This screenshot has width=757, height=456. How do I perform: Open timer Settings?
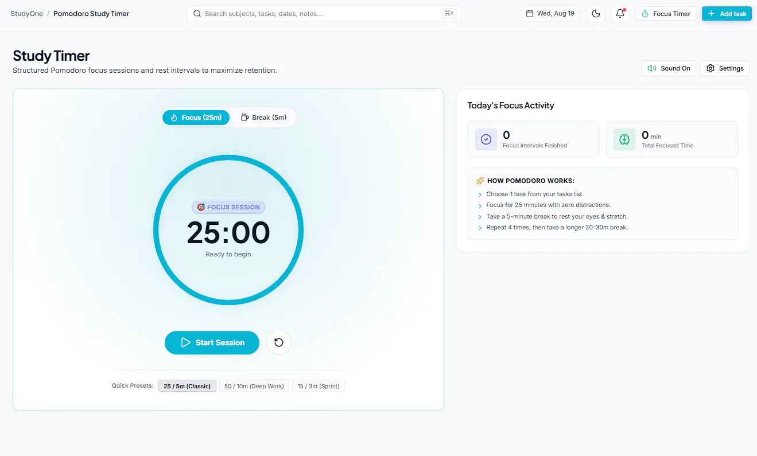pyautogui.click(x=725, y=68)
